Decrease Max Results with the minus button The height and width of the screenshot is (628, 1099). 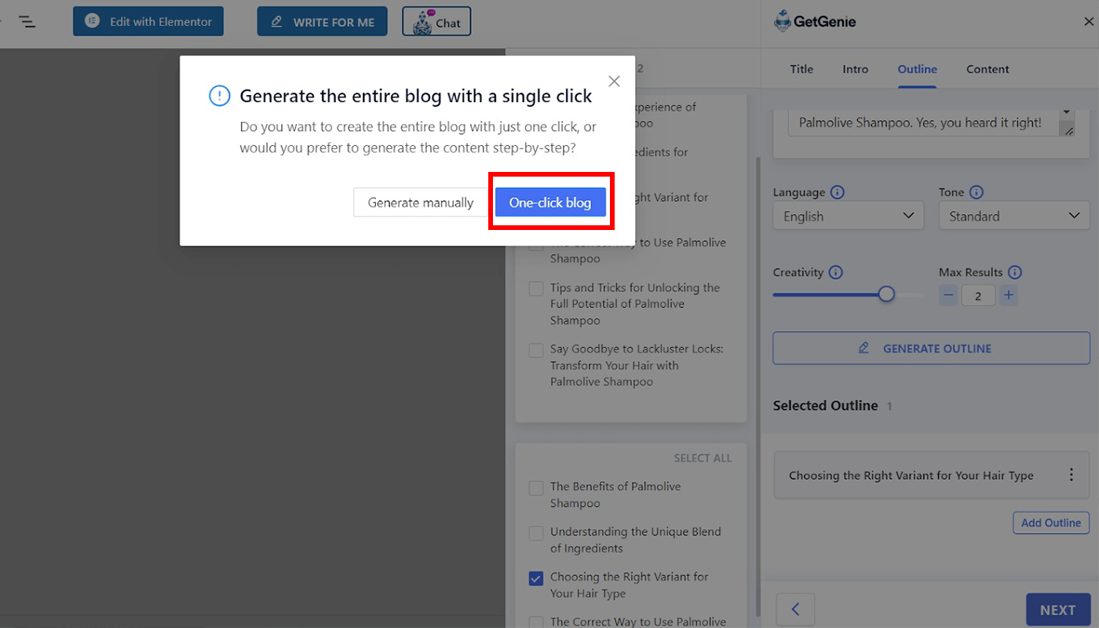948,296
